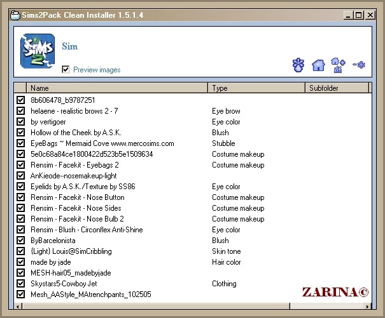Select the 'by vertigoer' row name
Image resolution: width=385 pixels, height=318 pixels.
click(48, 122)
